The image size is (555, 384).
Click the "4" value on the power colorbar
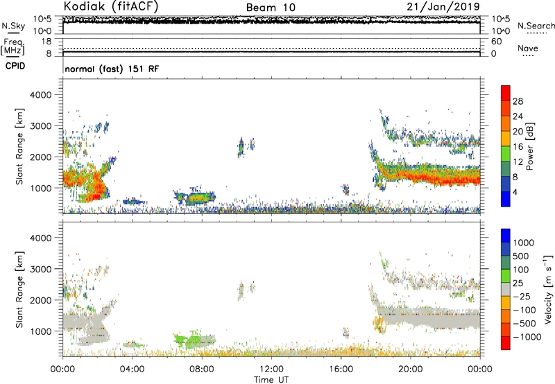coord(516,192)
